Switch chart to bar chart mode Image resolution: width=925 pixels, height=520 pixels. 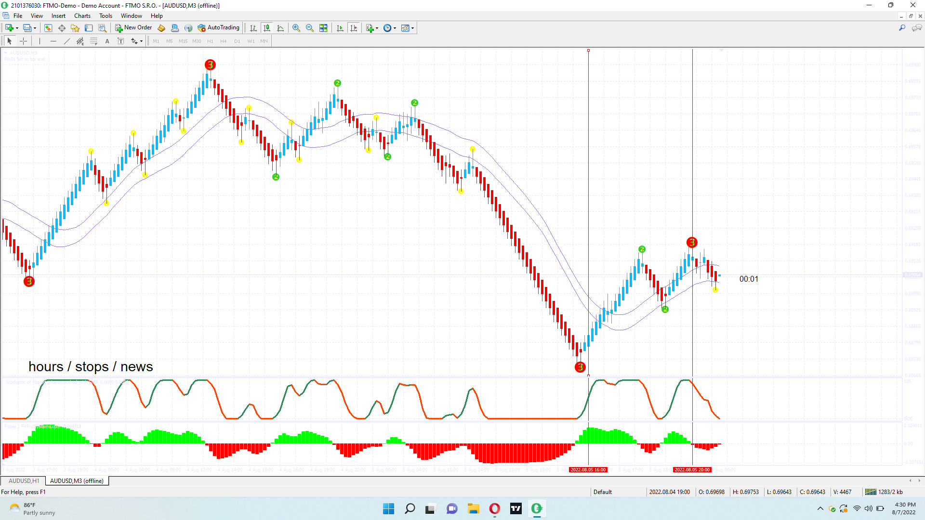tap(253, 28)
